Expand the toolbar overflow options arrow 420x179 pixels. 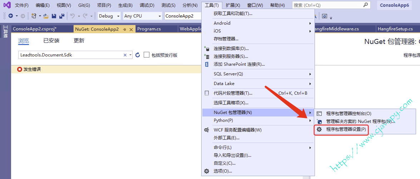(331, 18)
